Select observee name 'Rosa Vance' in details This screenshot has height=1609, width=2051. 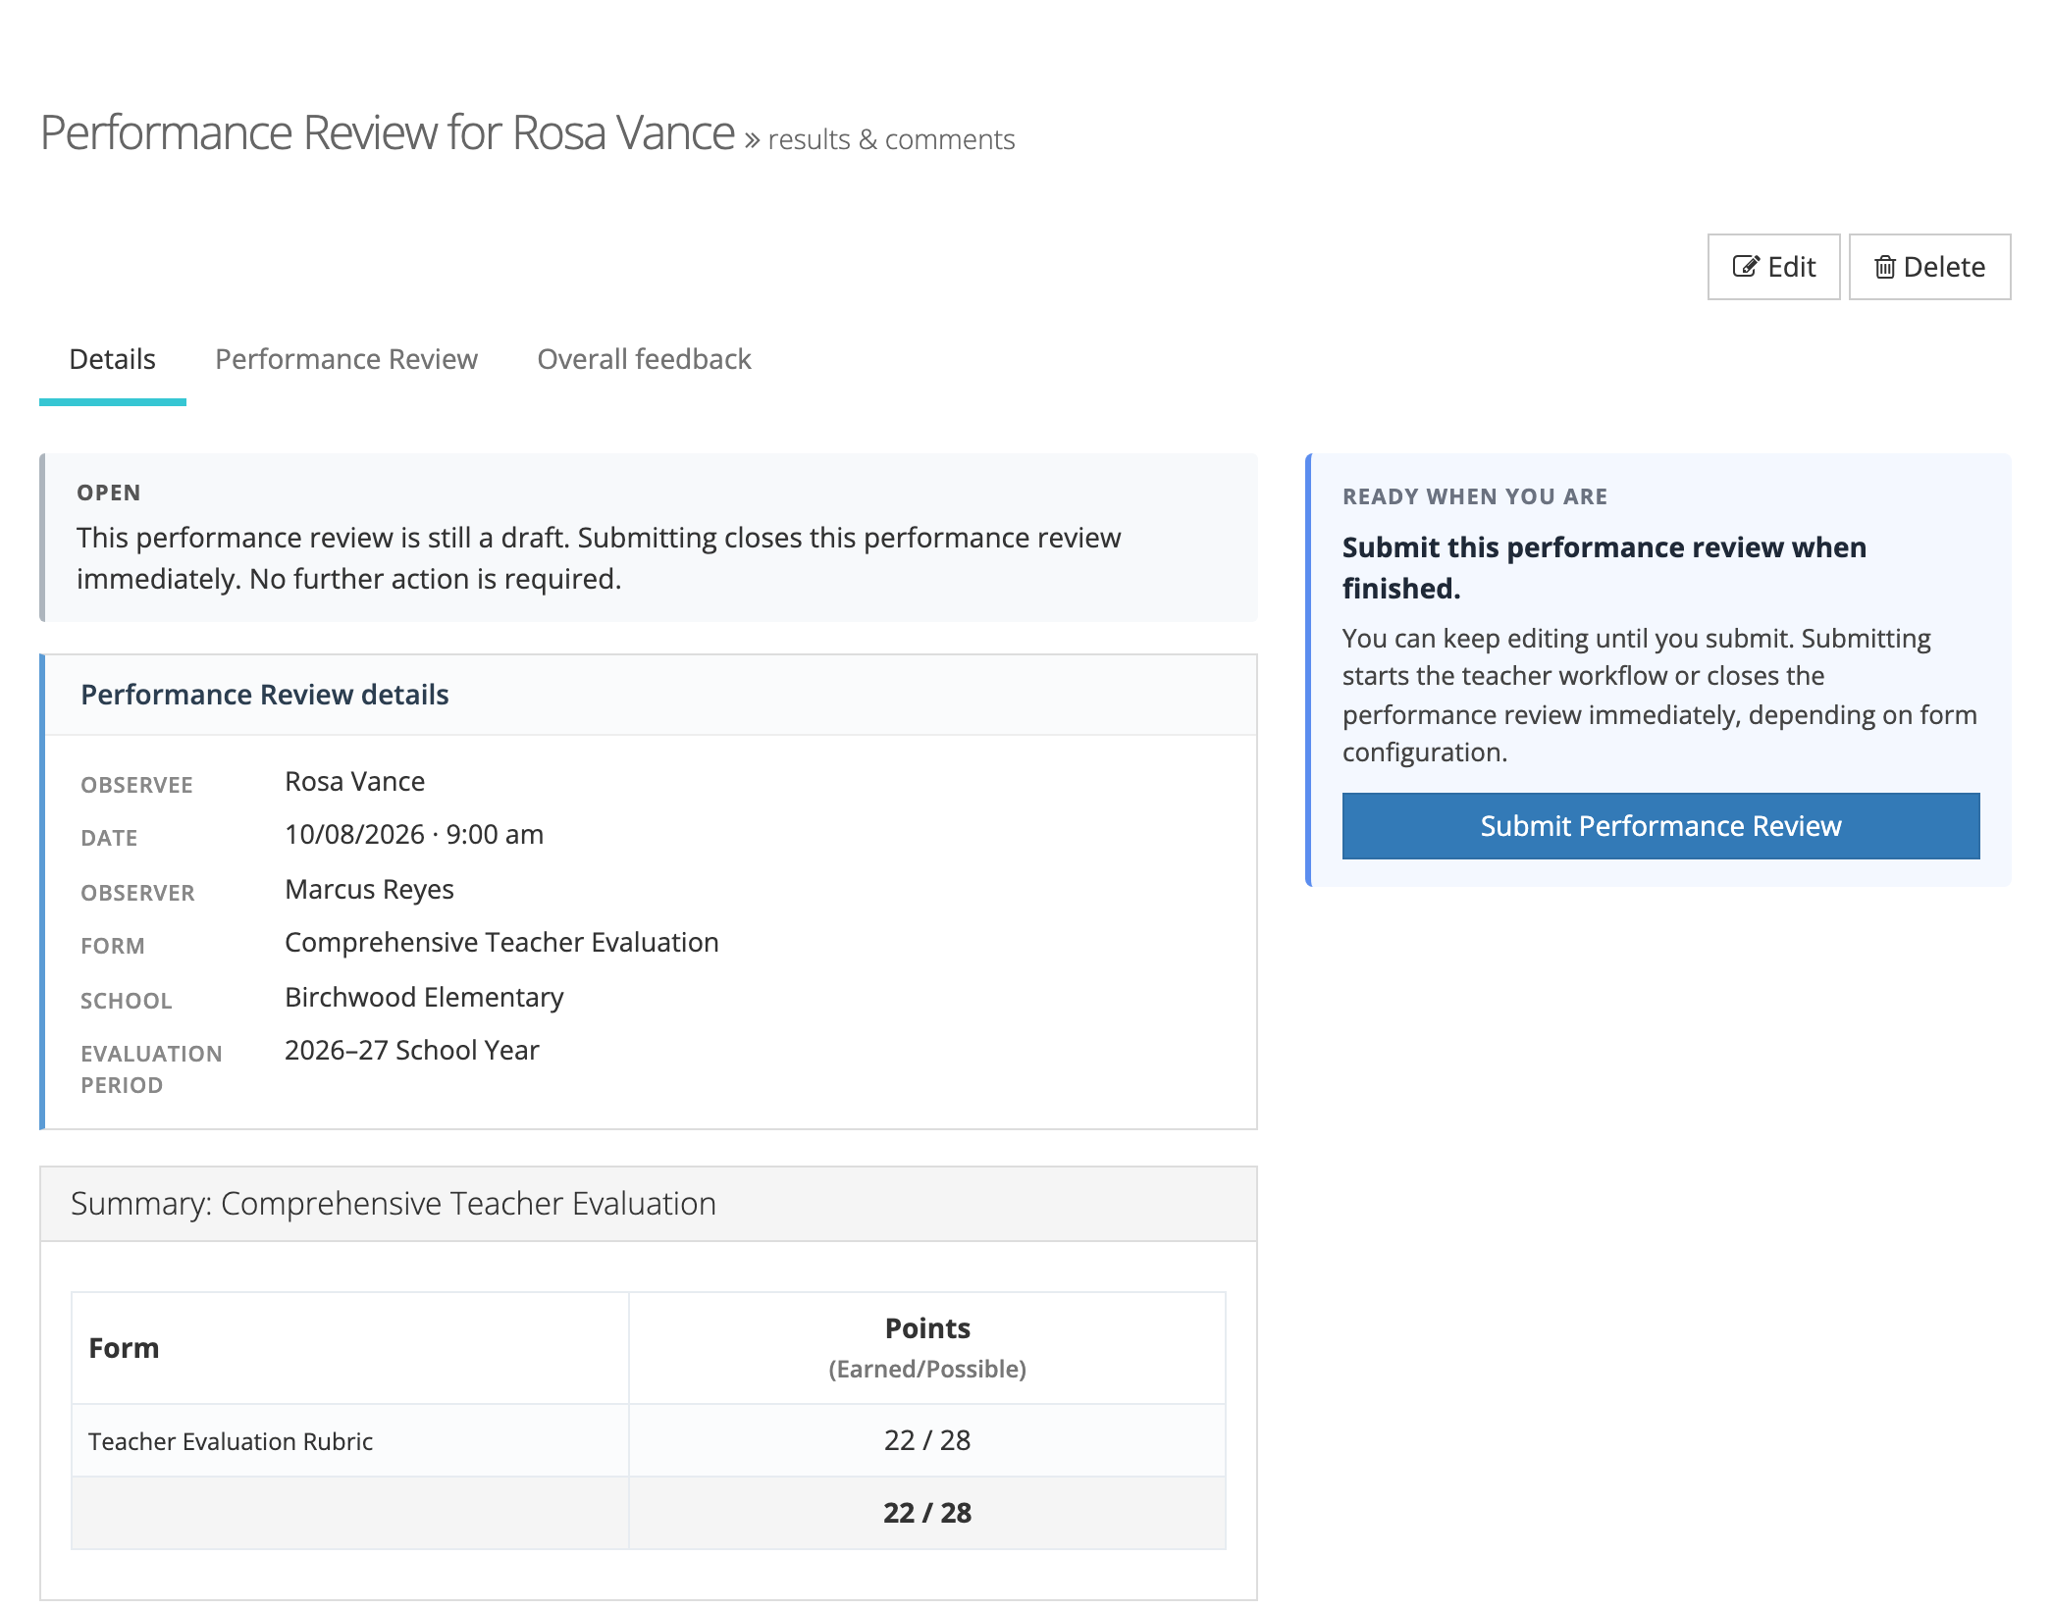click(x=354, y=781)
